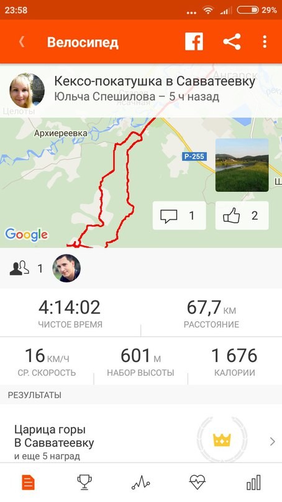Tap the back arrow next to Велосипед
Viewport: 282px width, 502px height.
(x=21, y=42)
